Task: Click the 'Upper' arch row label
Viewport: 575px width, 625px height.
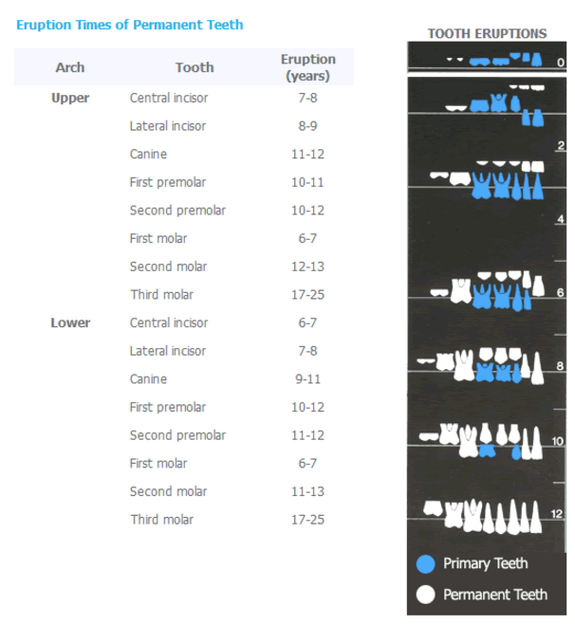Action: tap(70, 98)
